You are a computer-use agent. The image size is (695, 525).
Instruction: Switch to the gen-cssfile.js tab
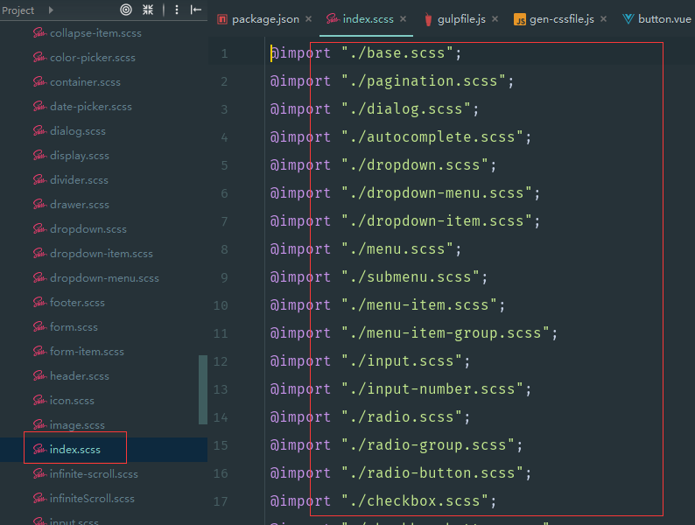pos(562,19)
